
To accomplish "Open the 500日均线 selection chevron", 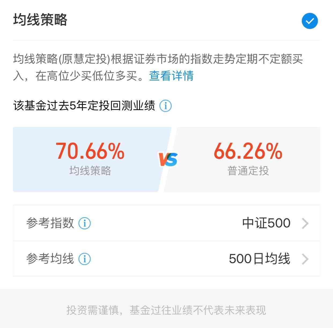I will pyautogui.click(x=305, y=259).
